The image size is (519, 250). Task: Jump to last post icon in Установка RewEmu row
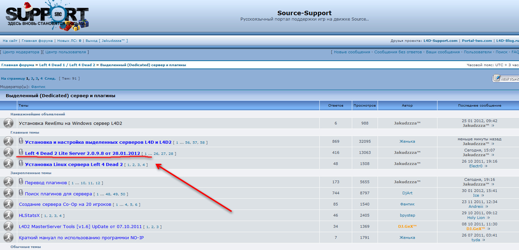coord(493,126)
